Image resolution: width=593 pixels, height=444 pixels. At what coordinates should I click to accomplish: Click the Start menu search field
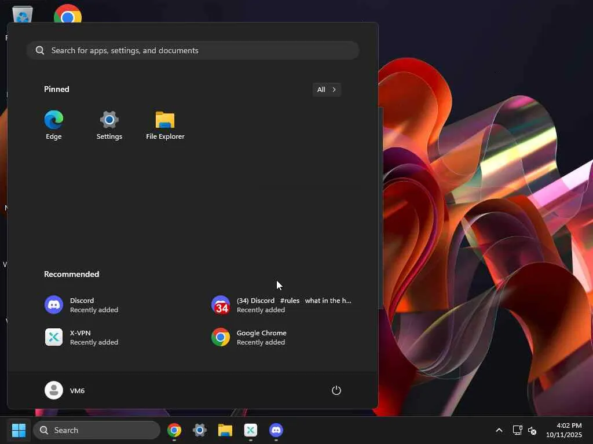click(193, 50)
